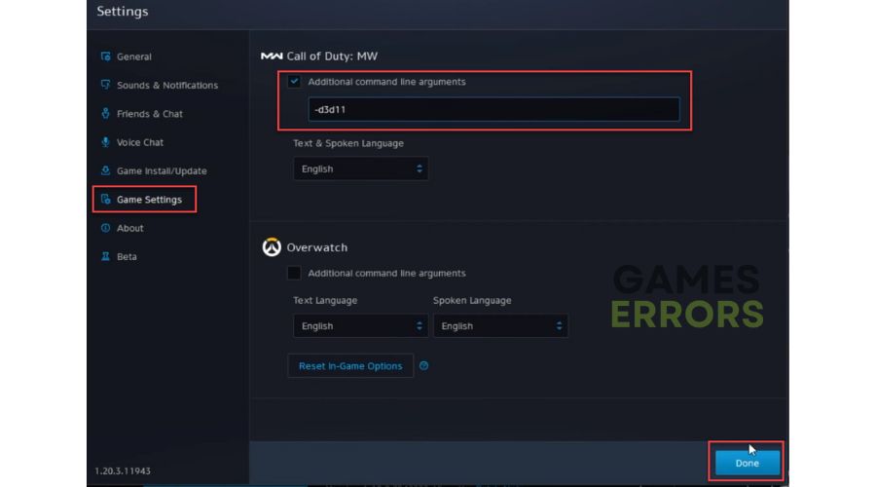The width and height of the screenshot is (876, 487).
Task: Open the About section
Action: 130,228
